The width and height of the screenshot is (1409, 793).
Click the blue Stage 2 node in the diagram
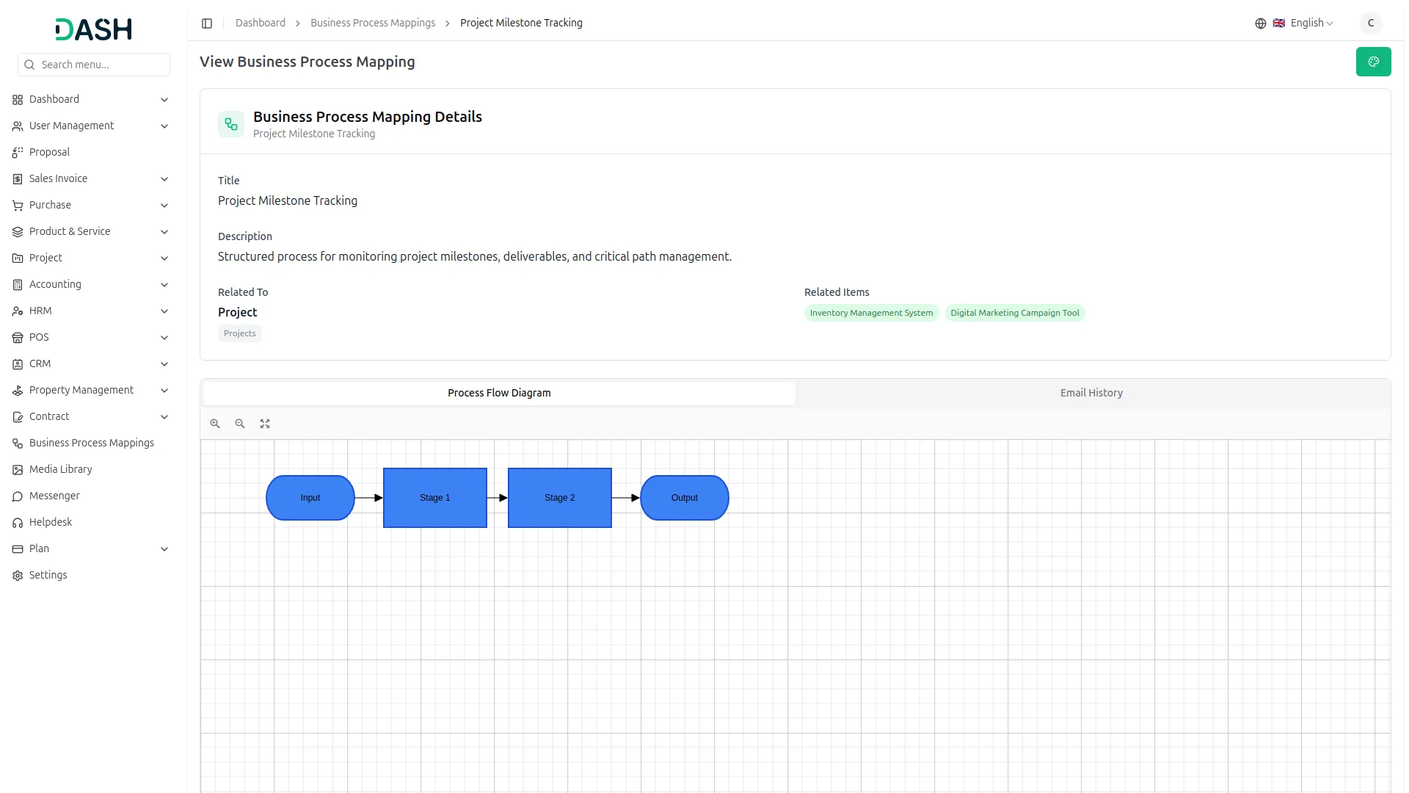click(x=559, y=497)
